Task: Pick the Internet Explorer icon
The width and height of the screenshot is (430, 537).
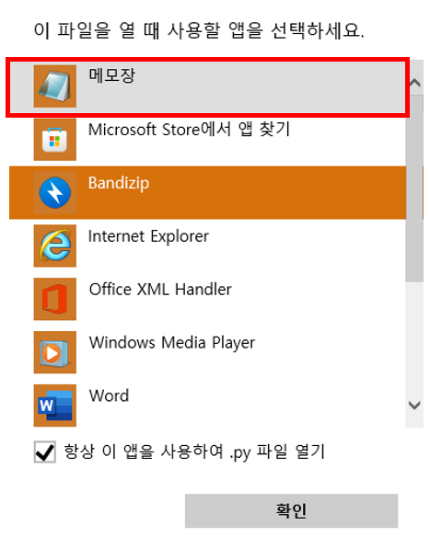Action: pyautogui.click(x=55, y=246)
